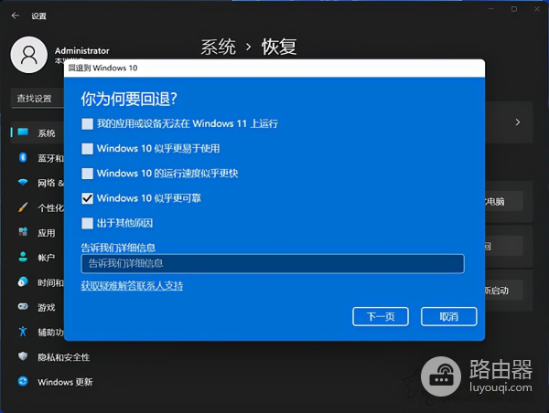Click the Administrator account name
Image resolution: width=549 pixels, height=413 pixels.
[82, 50]
